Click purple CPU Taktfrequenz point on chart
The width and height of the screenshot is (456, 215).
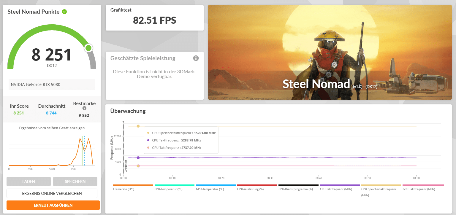pos(138,158)
